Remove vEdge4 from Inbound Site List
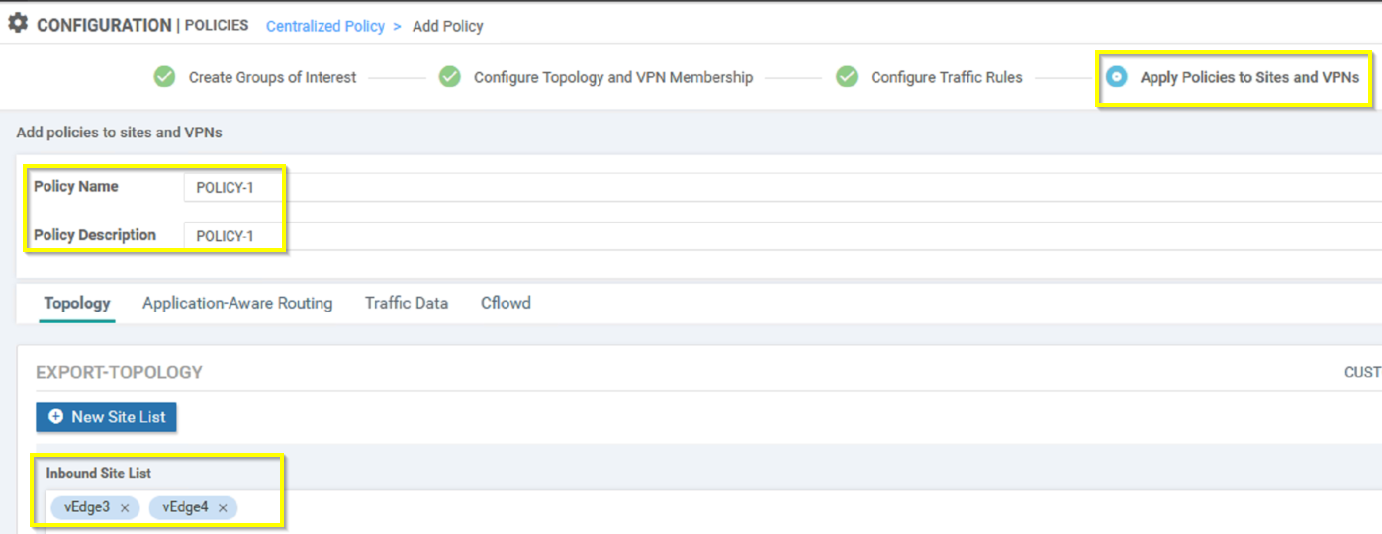This screenshot has height=534, width=1382. (223, 508)
